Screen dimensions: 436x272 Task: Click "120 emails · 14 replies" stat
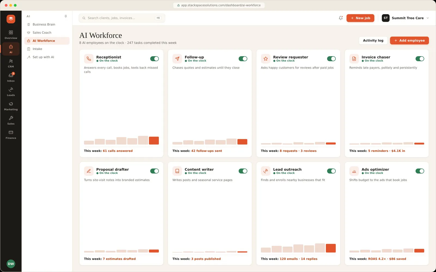[298, 259]
